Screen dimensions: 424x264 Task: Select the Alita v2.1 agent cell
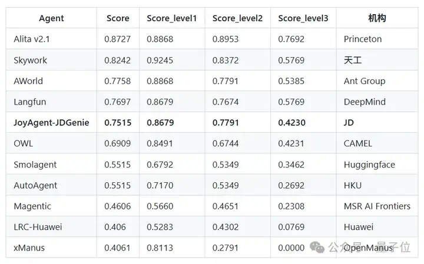point(32,39)
